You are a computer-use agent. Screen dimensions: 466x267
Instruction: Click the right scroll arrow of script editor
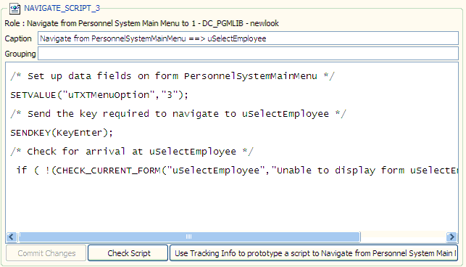[x=452, y=237]
